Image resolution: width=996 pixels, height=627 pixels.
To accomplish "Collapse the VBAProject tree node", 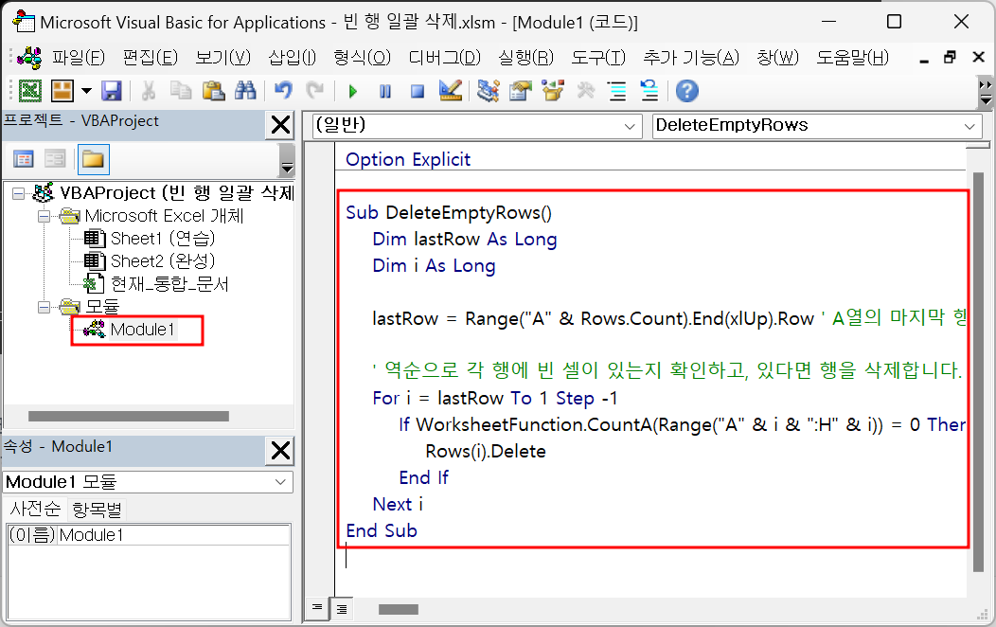I will (x=18, y=193).
